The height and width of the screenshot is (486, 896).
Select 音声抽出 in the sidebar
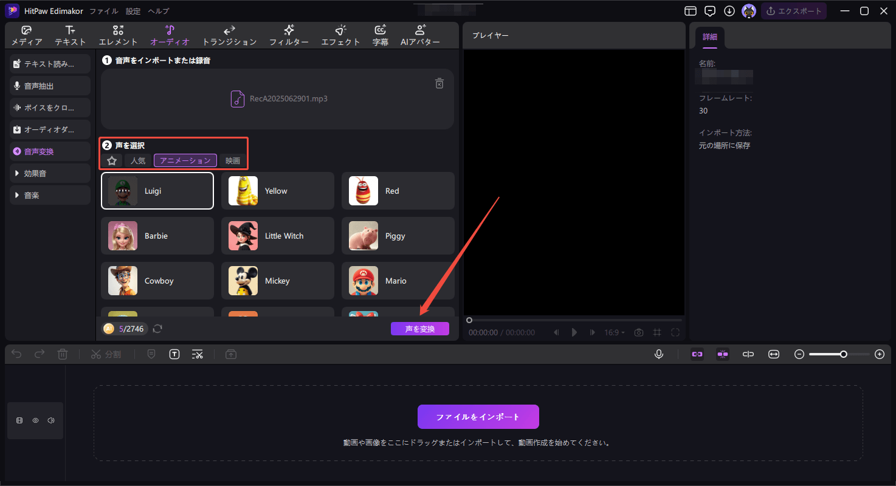click(50, 86)
